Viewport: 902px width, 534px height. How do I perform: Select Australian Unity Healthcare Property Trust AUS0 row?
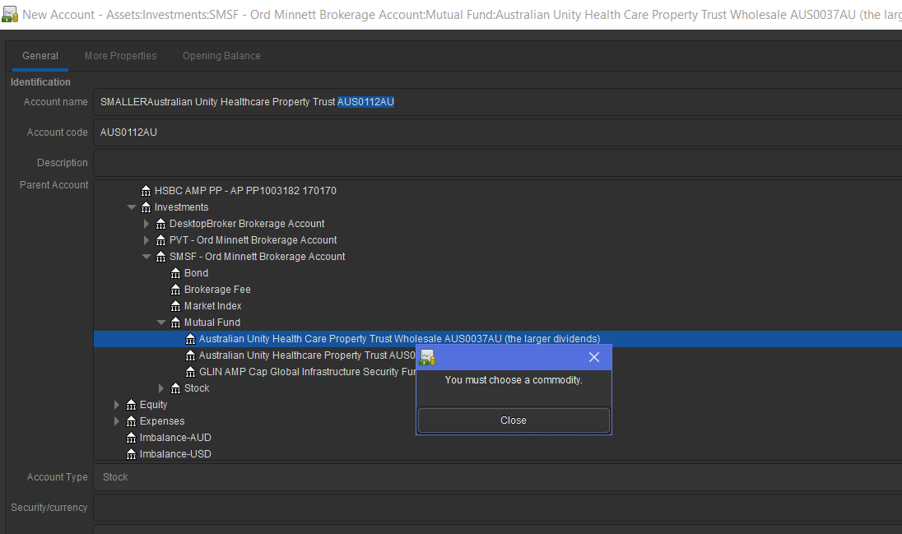point(307,355)
